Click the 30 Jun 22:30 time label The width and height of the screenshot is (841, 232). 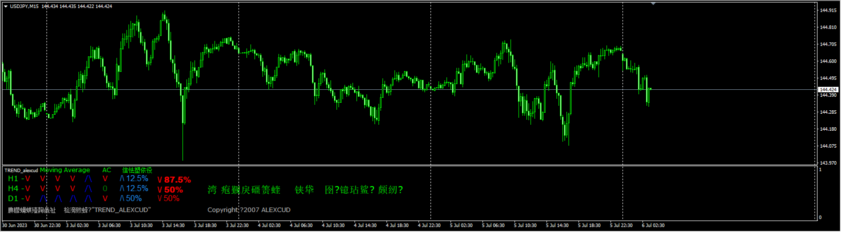[47, 226]
